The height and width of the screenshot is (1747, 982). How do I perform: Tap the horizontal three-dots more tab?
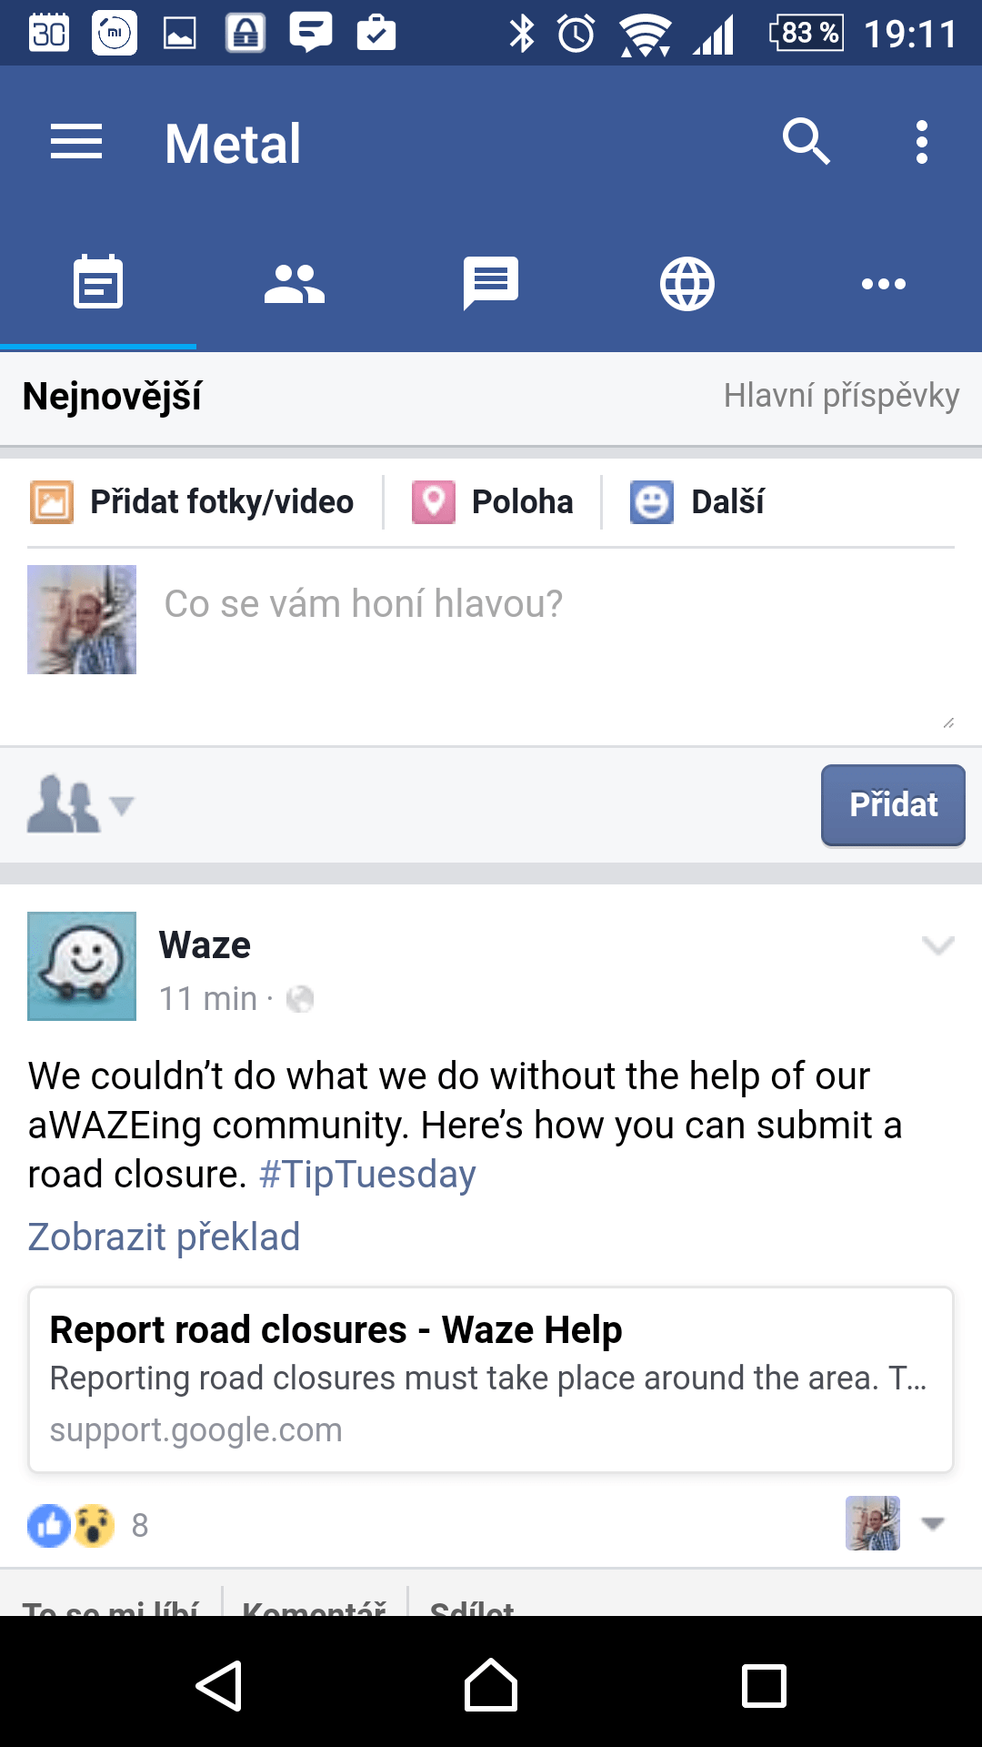coord(884,284)
